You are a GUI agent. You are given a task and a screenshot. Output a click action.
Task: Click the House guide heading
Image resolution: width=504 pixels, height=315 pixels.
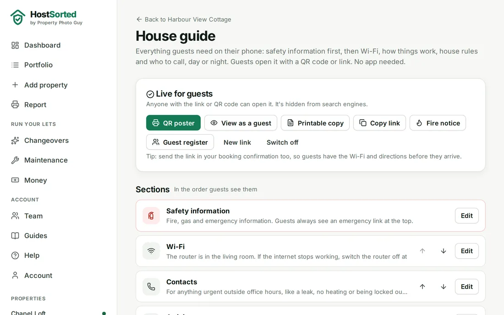click(175, 36)
